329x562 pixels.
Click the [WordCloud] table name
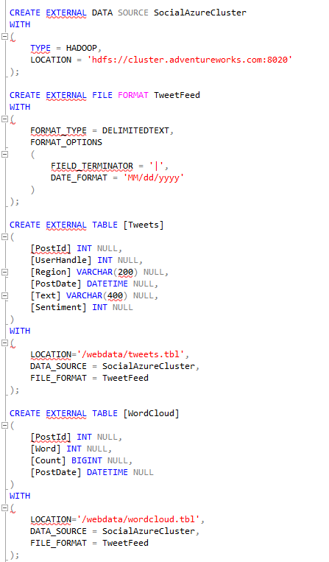tap(151, 414)
